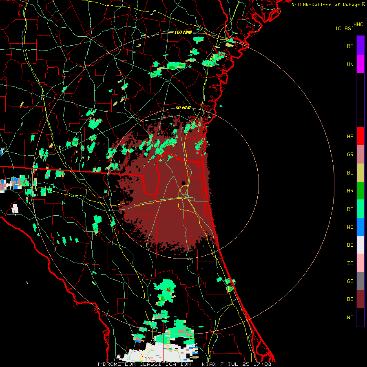
Task: Click the RF legend label
Action: [350, 46]
